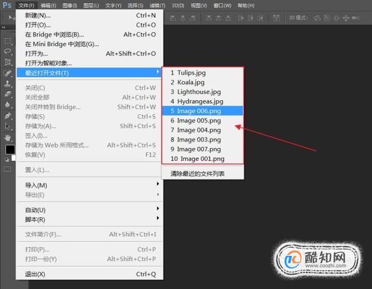Screen dimensions: 372x289
Task: Open the 编辑(E) menu
Action: coord(48,5)
